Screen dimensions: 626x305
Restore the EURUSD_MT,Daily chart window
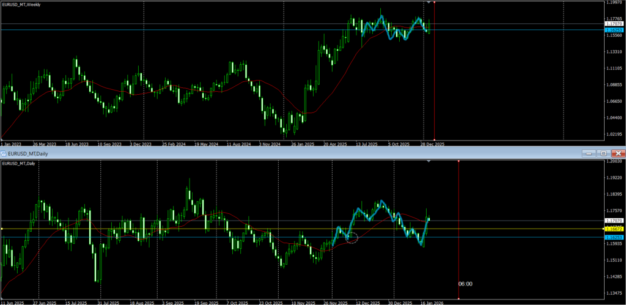click(x=603, y=153)
